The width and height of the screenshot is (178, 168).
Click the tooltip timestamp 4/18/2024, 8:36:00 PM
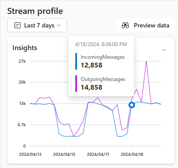(x=101, y=44)
